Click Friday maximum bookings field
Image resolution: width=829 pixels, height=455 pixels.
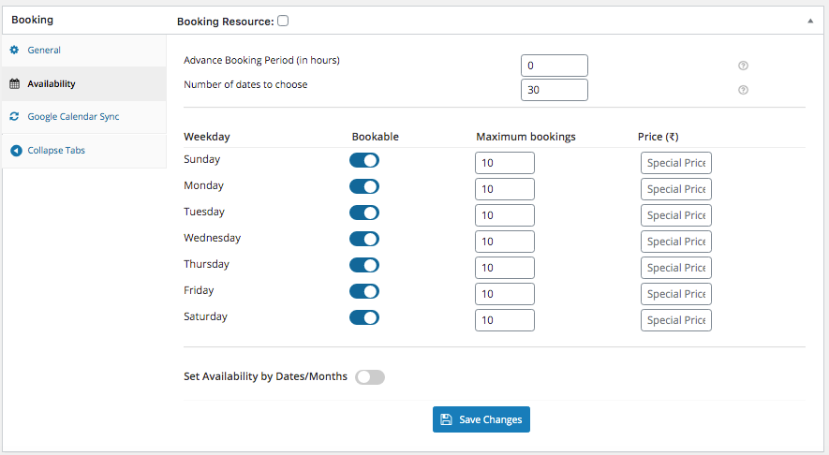[x=504, y=294]
